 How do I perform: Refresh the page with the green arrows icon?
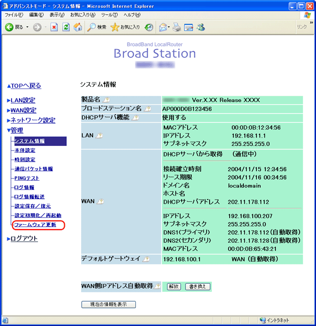tap(66, 27)
